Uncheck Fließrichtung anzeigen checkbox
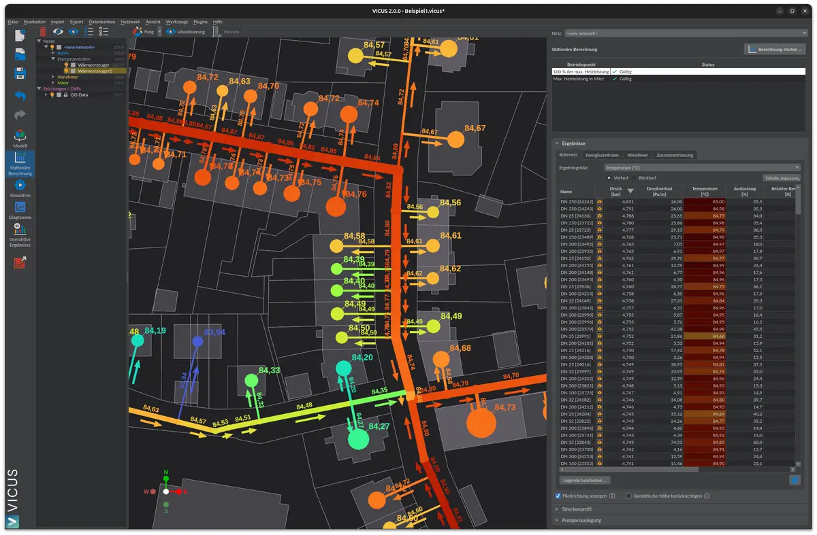 coord(558,496)
